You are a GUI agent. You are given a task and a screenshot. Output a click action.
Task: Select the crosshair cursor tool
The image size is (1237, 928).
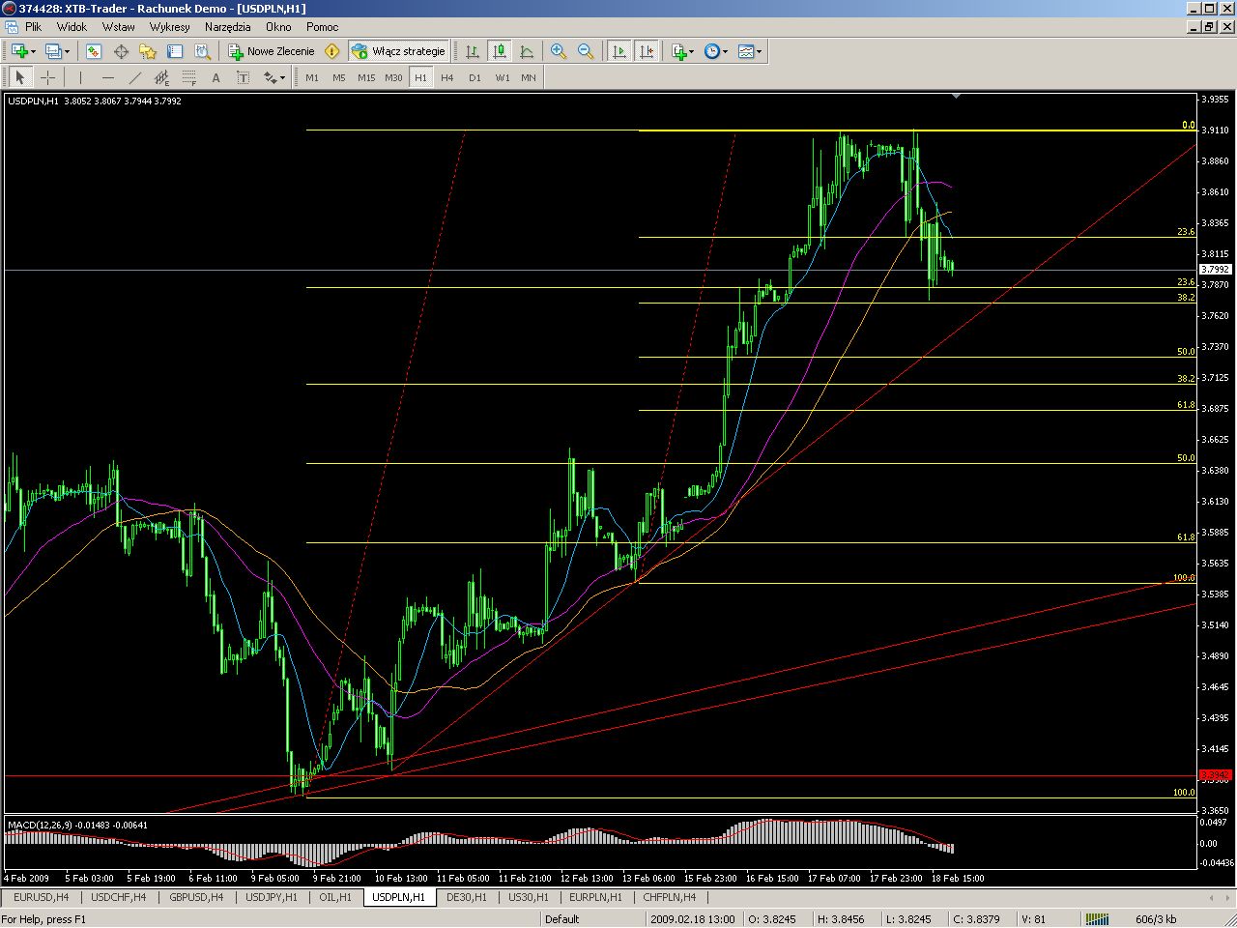point(47,77)
